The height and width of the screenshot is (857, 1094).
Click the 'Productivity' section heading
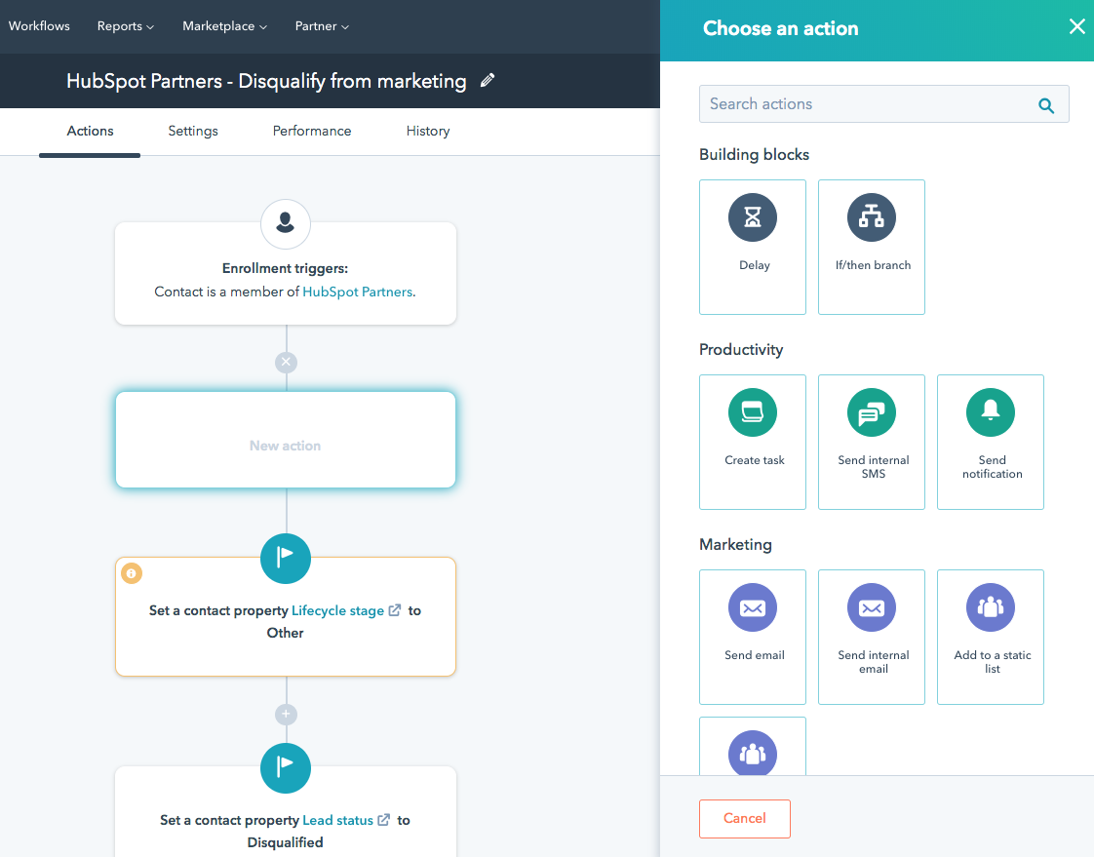pos(741,350)
